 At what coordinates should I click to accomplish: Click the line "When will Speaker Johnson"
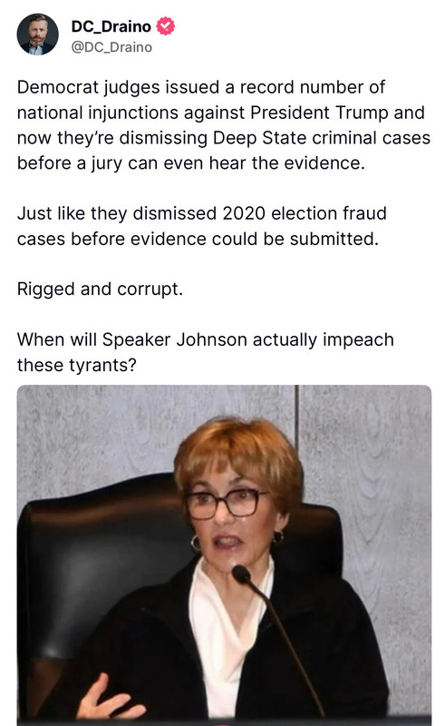click(206, 339)
